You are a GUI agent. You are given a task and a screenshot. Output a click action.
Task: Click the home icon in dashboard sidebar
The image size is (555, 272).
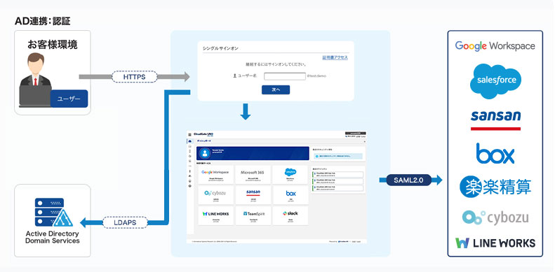[x=189, y=141]
